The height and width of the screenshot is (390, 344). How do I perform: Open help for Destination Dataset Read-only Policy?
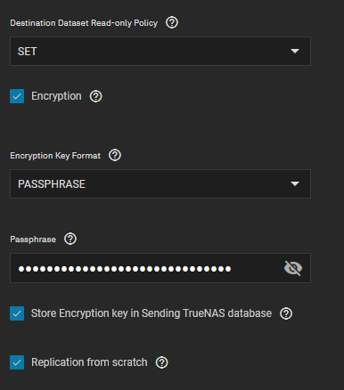[x=172, y=22]
